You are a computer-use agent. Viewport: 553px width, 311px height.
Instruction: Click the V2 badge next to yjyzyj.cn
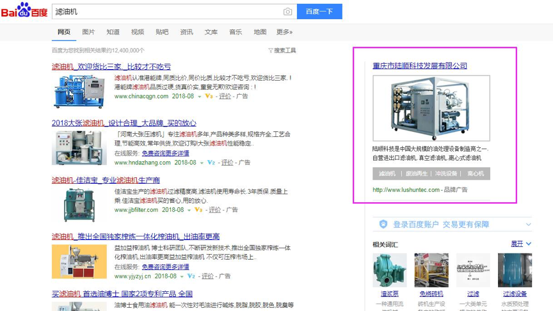click(x=191, y=276)
